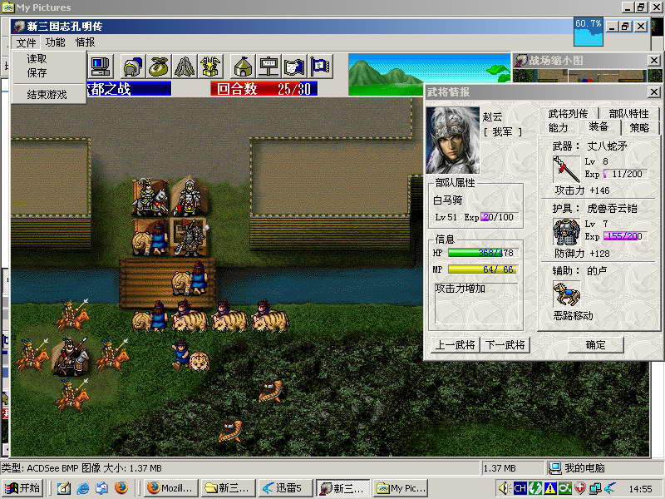Viewport: 665px width, 499px height.
Task: Click the 上一武将 button
Action: click(x=455, y=345)
